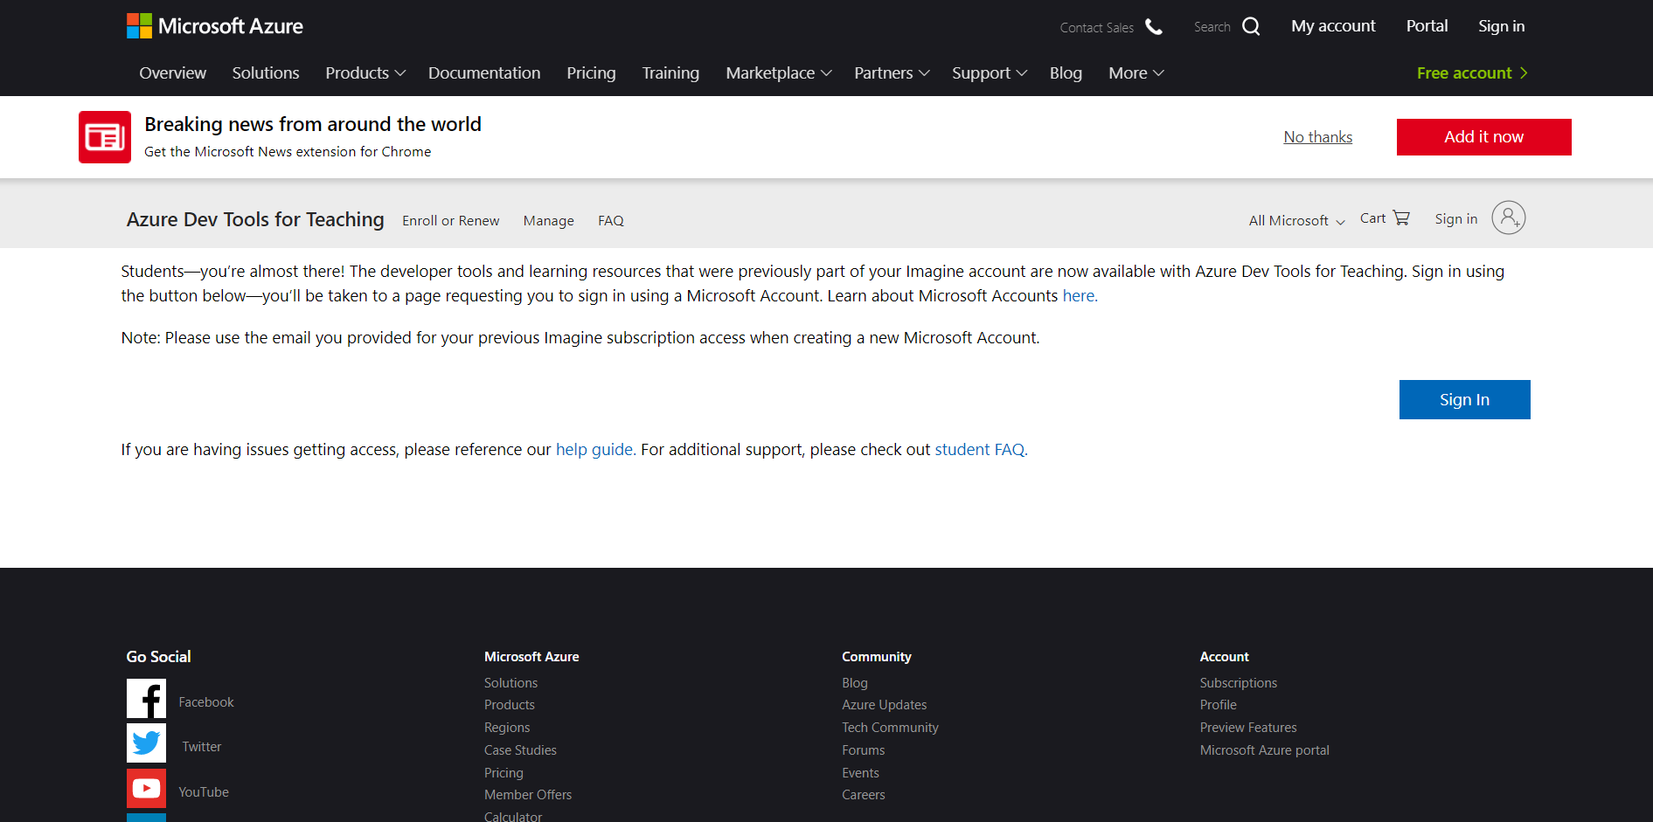Open Portal link in header
This screenshot has height=822, width=1653.
coord(1427,26)
